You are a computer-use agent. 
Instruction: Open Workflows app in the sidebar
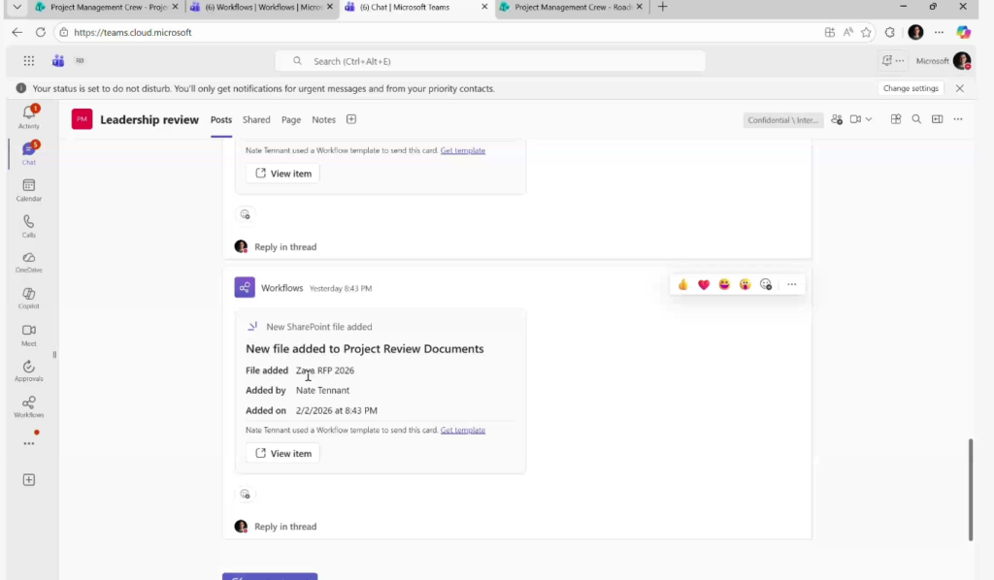(x=28, y=406)
